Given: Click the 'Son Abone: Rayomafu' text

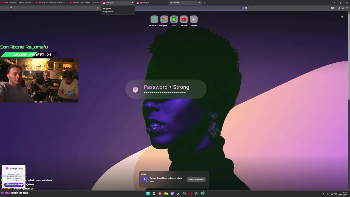Looking at the screenshot, I should coord(24,47).
